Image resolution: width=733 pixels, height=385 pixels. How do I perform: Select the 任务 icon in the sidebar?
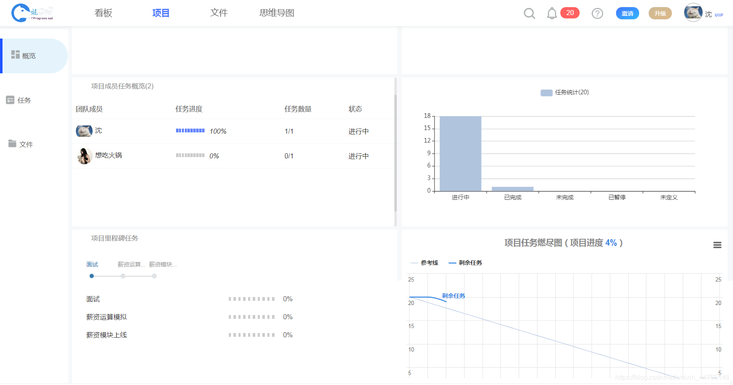10,100
